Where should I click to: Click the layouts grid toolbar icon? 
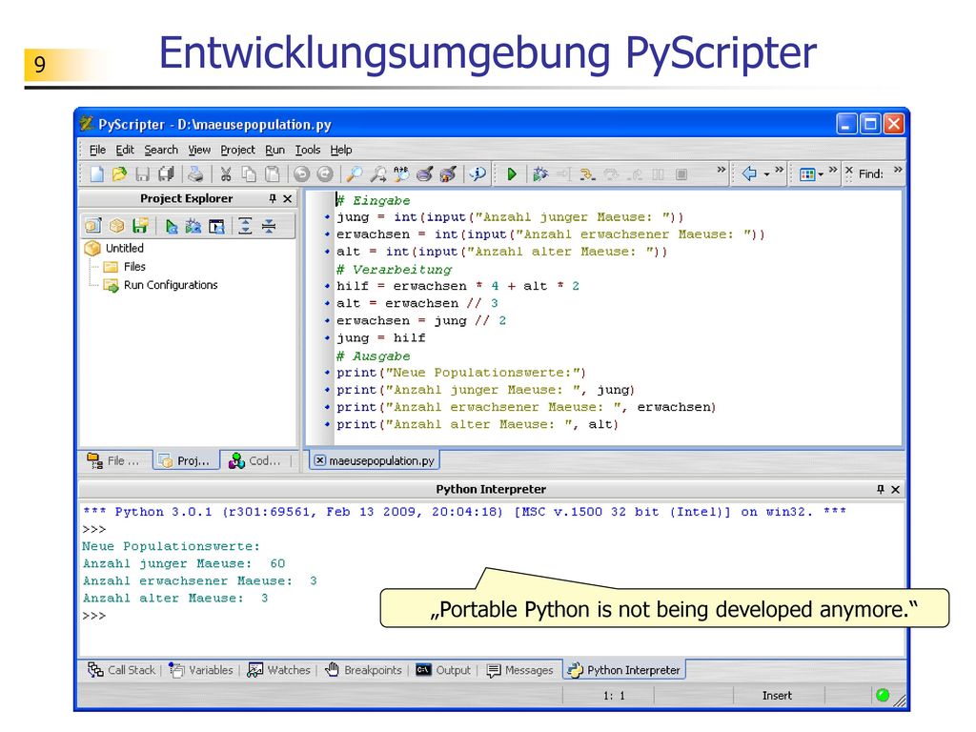coord(807,174)
